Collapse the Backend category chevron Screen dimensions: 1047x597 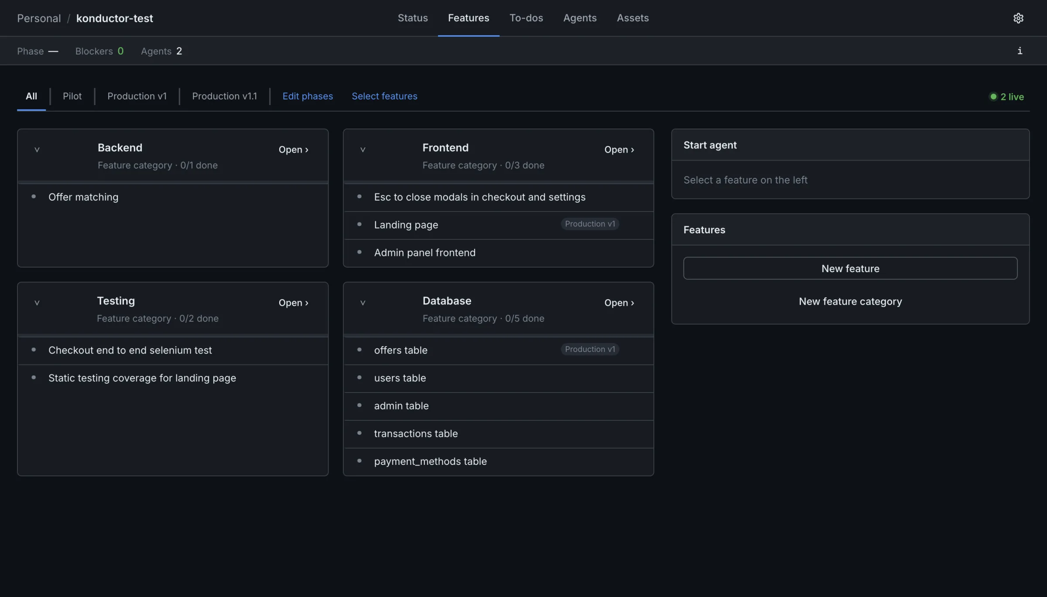[x=37, y=150]
